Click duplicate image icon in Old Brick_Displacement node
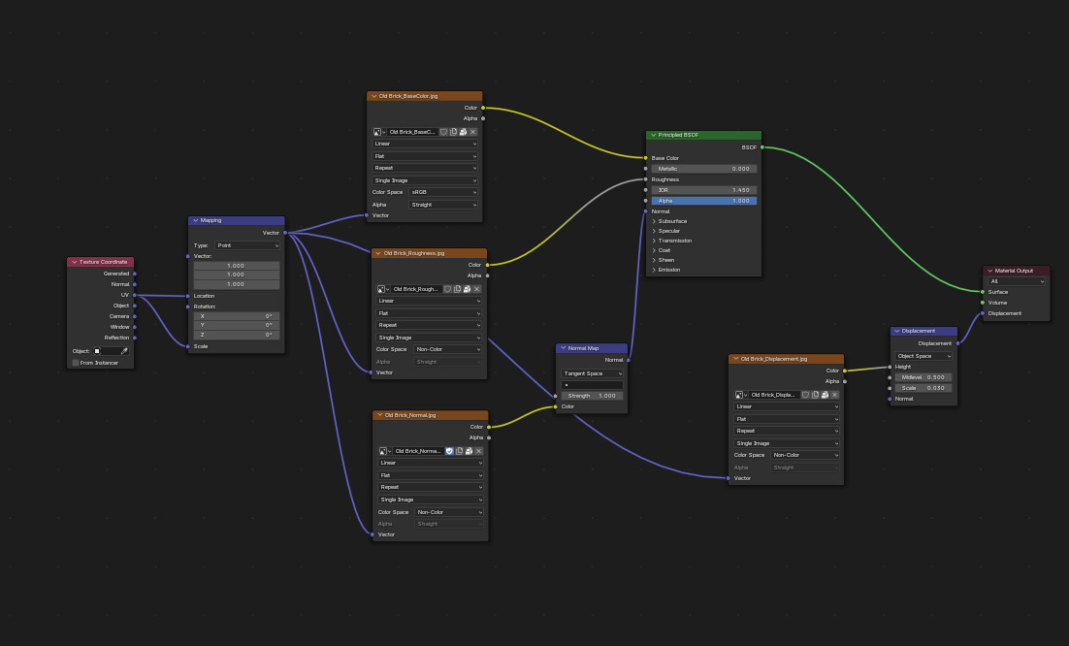Viewport: 1069px width, 646px height. [x=815, y=395]
